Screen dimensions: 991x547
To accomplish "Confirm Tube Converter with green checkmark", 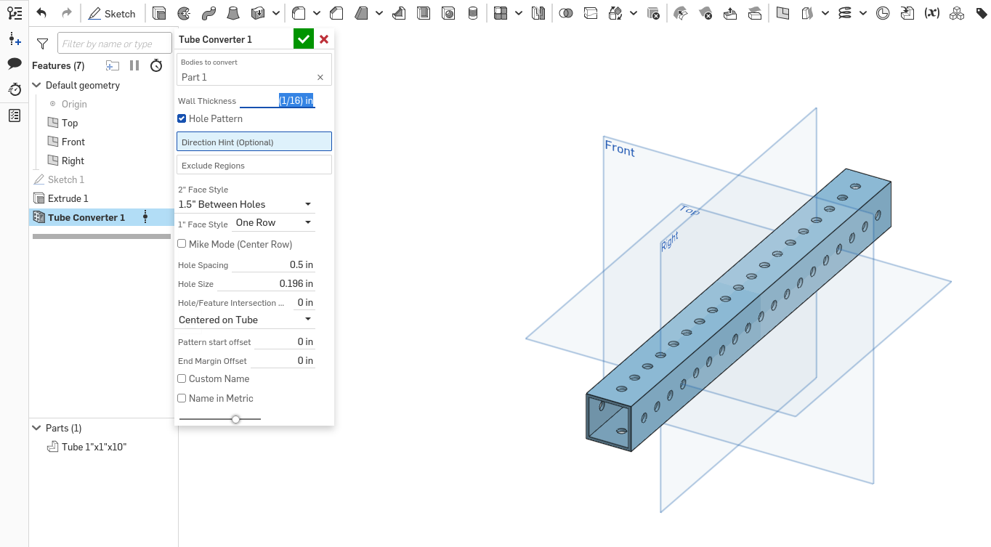I will (x=304, y=39).
